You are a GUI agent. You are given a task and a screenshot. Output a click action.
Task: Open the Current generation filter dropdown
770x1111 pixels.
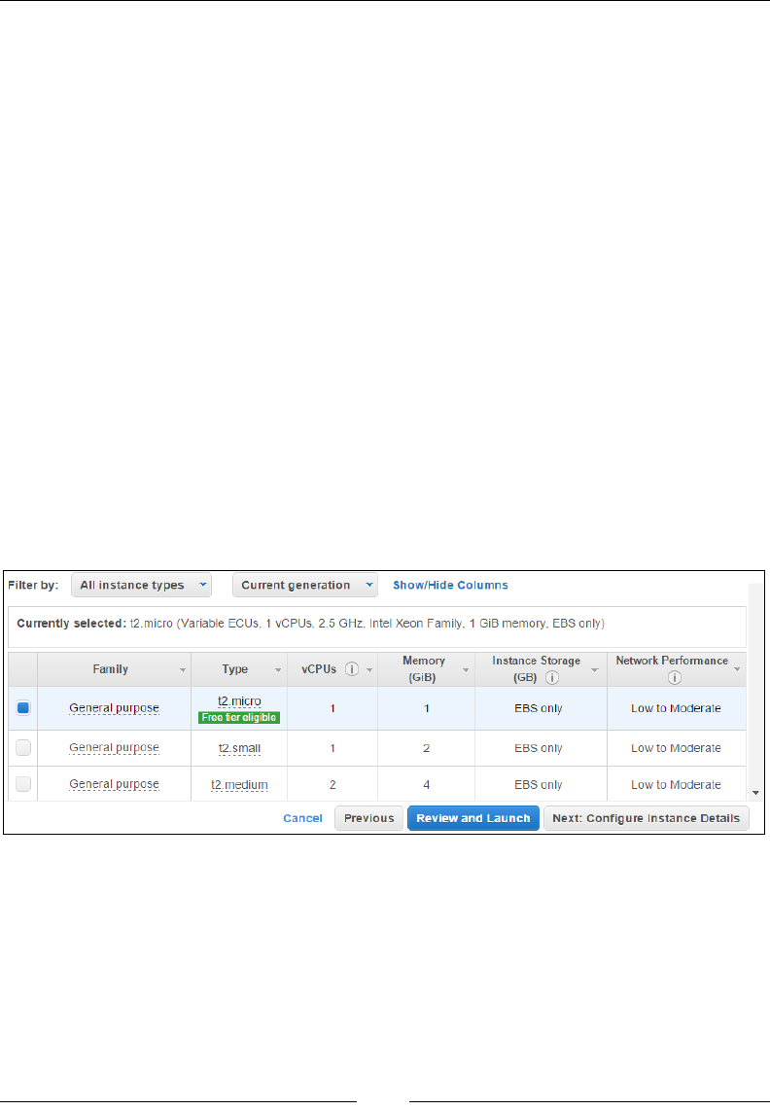tap(304, 586)
